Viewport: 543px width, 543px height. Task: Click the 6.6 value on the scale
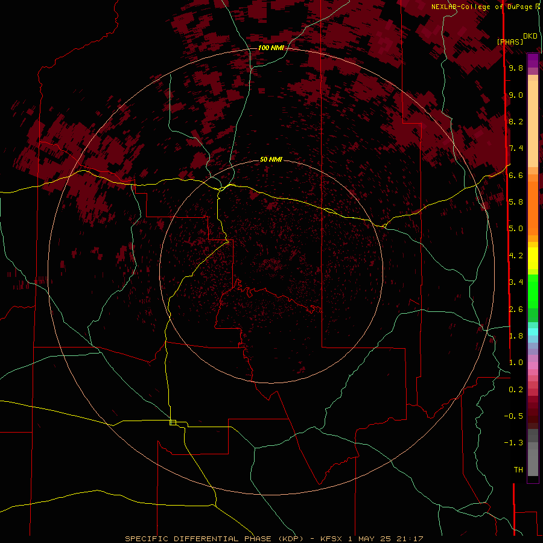pos(516,175)
